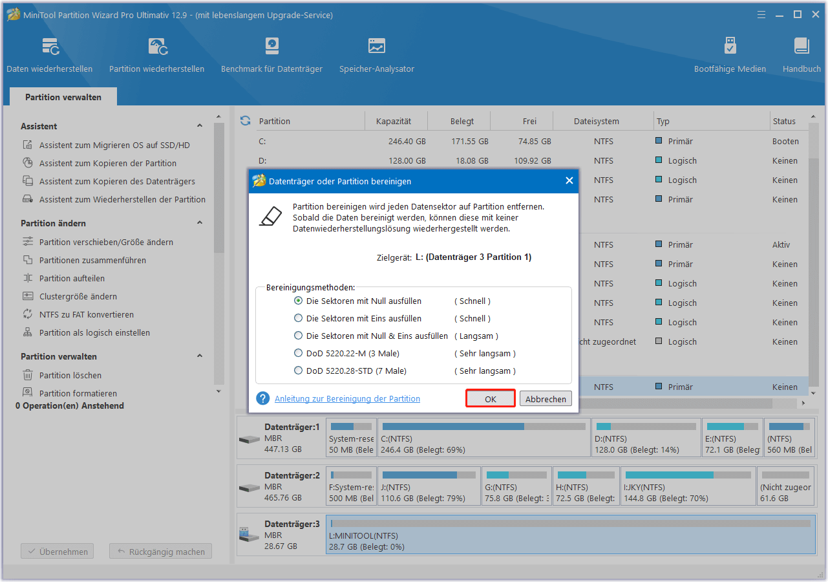Click the partition list scroll right arrow
The image size is (828, 582).
803,403
